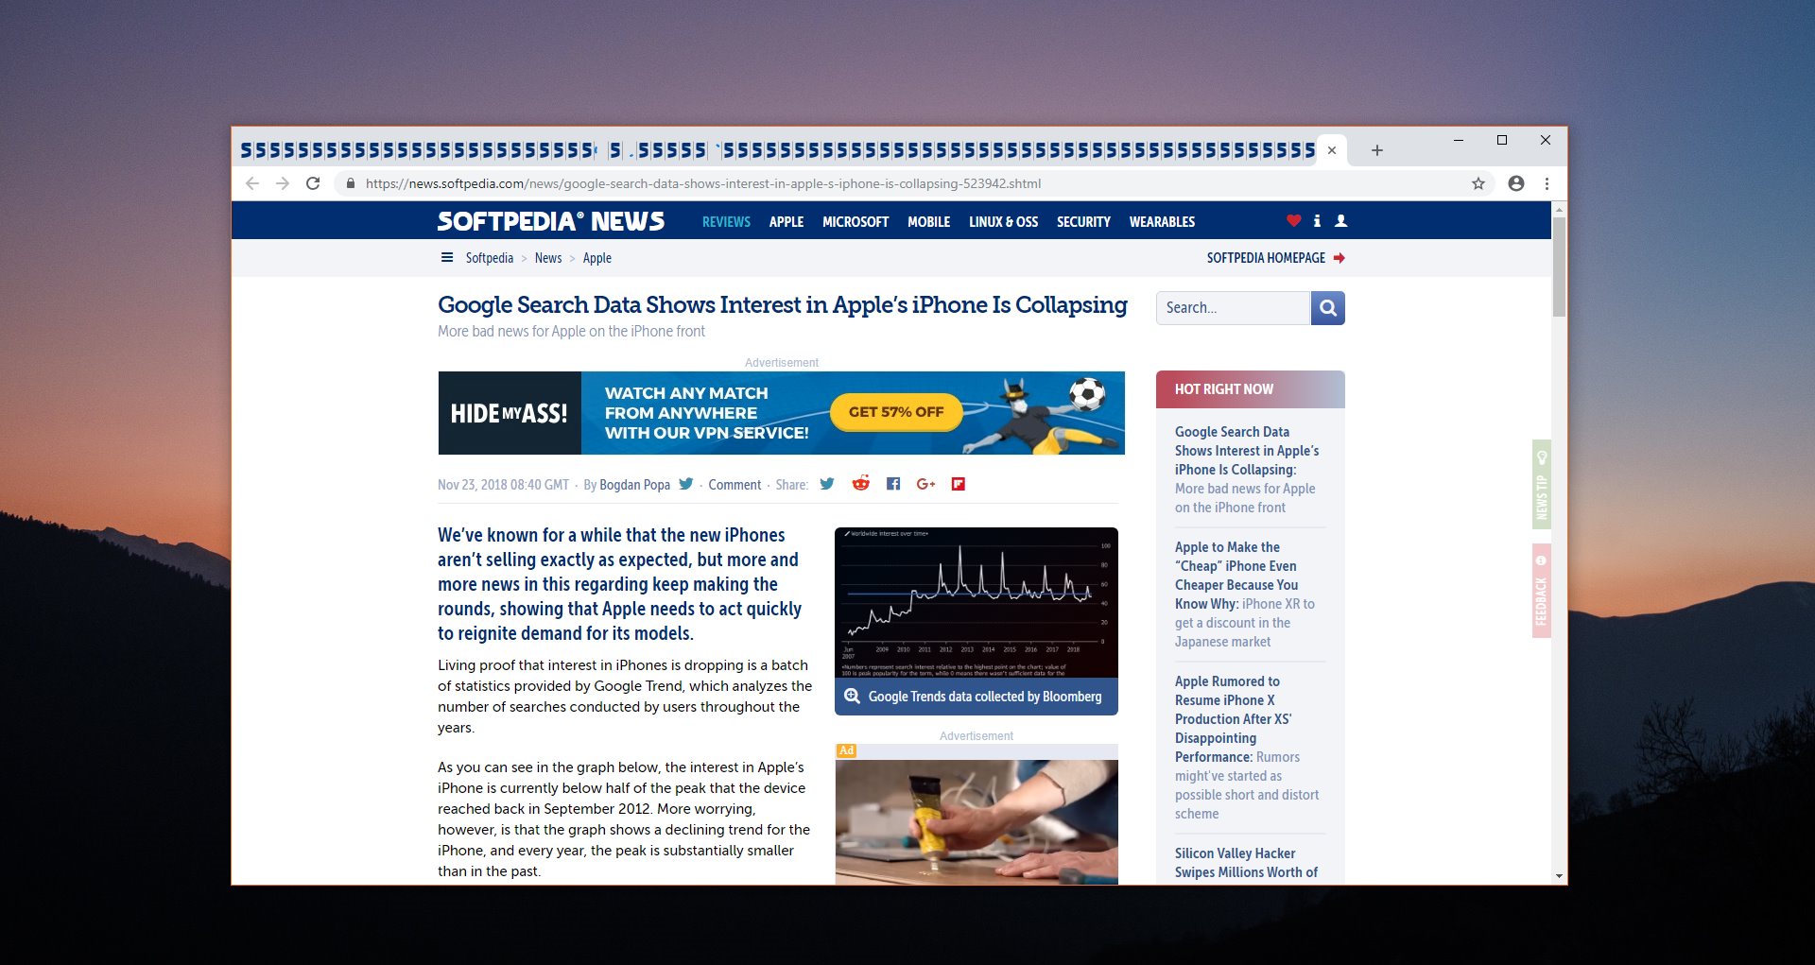Maximize the browser window

pyautogui.click(x=1502, y=140)
